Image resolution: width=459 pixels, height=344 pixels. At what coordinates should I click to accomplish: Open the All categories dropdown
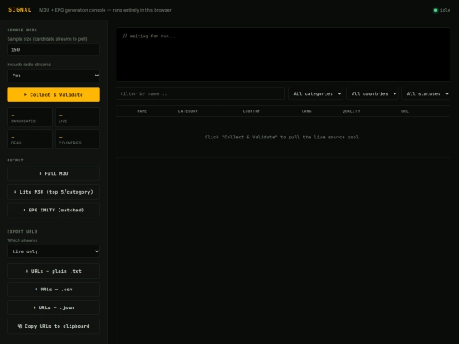tap(315, 94)
